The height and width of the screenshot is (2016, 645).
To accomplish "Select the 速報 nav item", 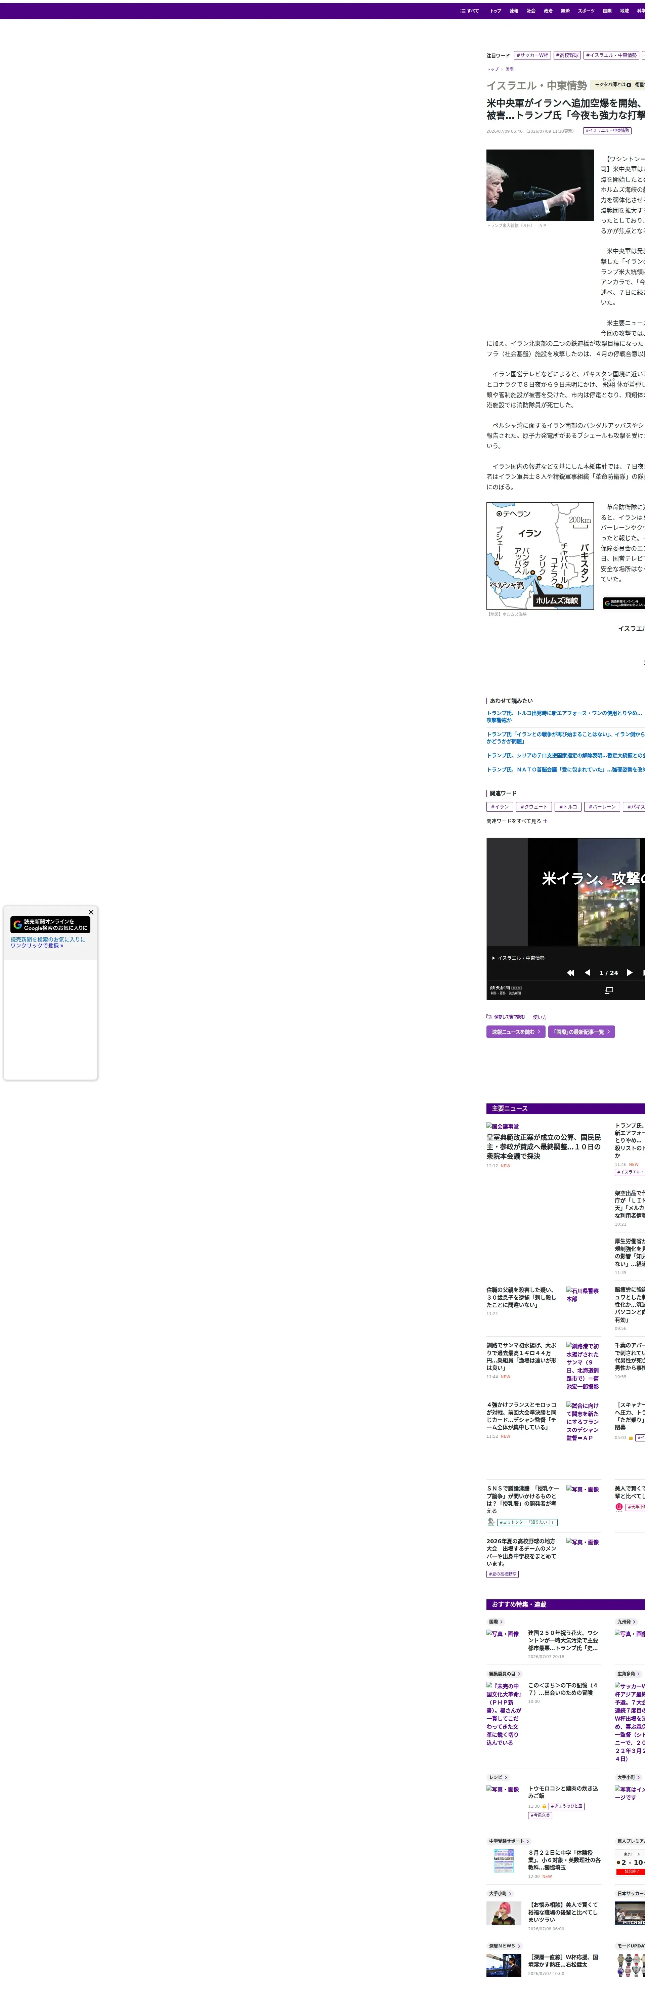I will 514,11.
